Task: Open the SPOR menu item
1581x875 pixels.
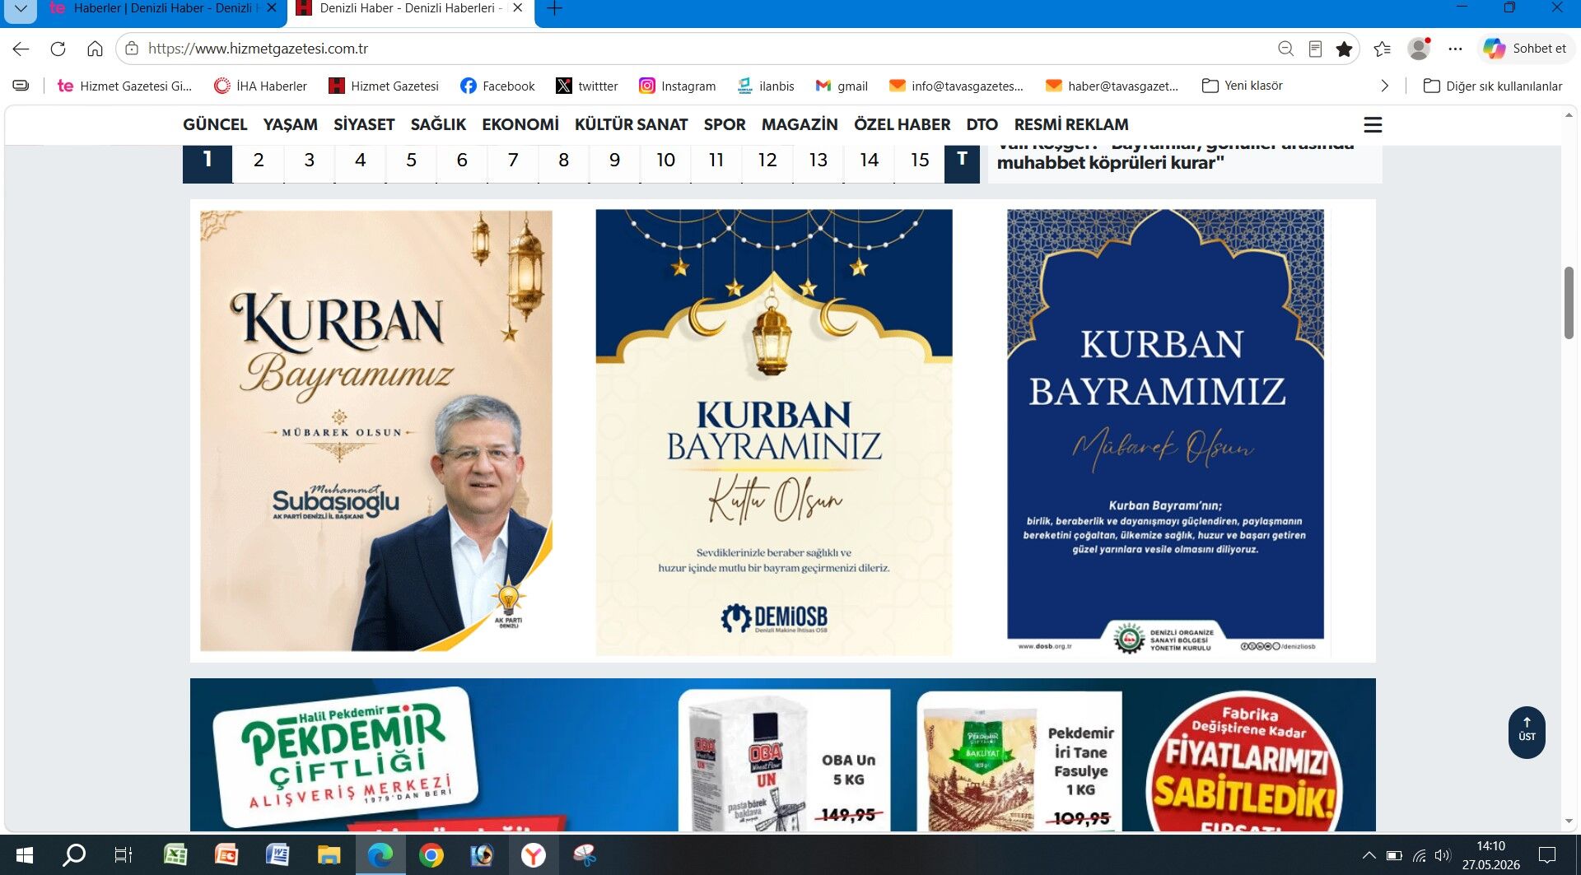Action: 725,124
